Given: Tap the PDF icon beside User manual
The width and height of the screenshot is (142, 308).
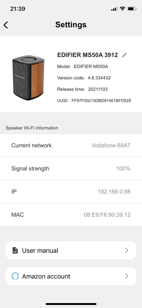Looking at the screenshot, I should [x=15, y=251].
